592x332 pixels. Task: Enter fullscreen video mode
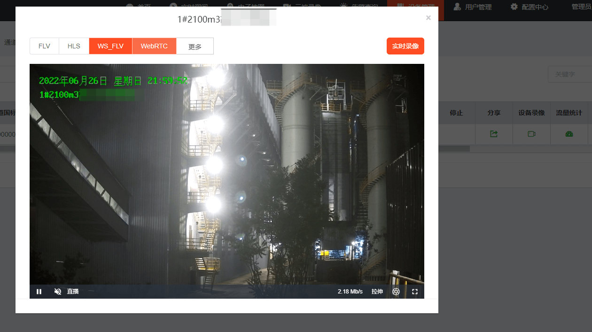pyautogui.click(x=415, y=292)
